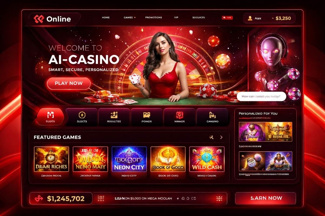Show previous featured games with left arrow
This screenshot has height=216, width=325.
(212, 137)
